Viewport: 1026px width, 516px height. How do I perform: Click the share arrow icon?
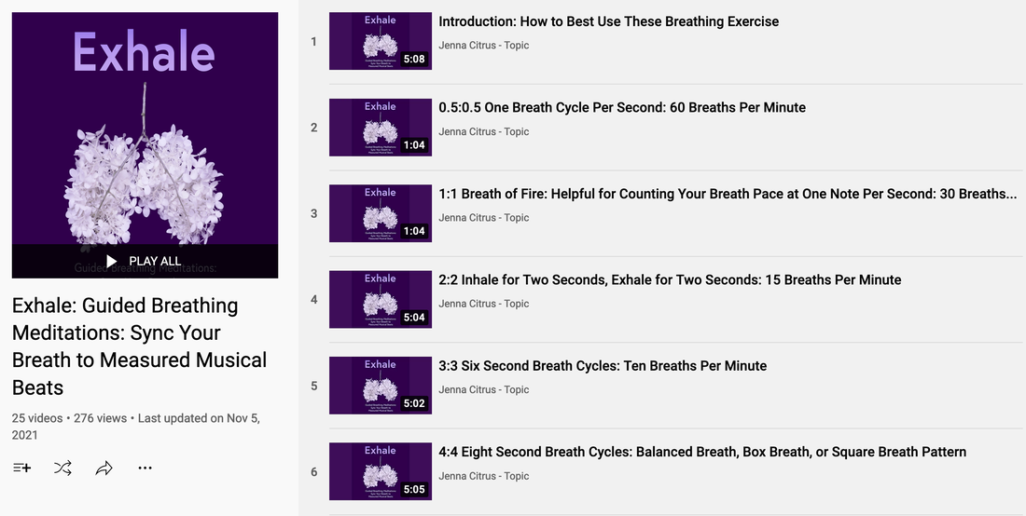coord(104,468)
